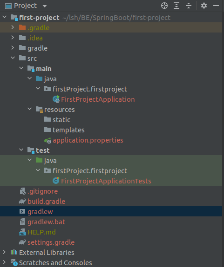The height and width of the screenshot is (267, 224).
Task: Expand the .idea folder
Action: (x=13, y=38)
